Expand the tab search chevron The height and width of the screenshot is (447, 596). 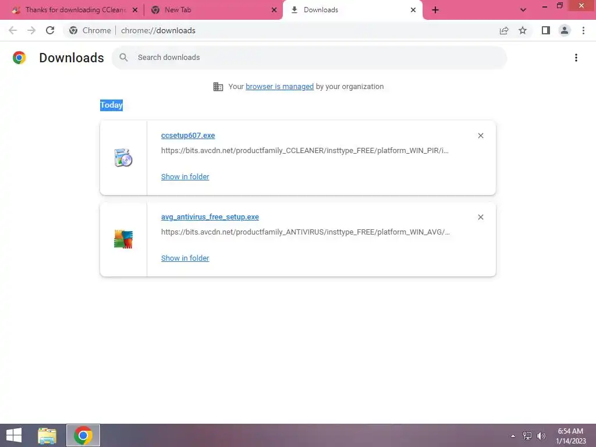(523, 10)
